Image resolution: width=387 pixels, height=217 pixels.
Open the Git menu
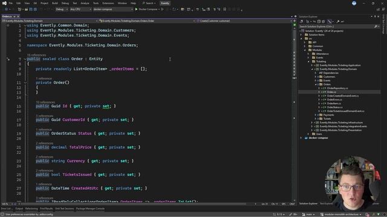click(x=35, y=3)
